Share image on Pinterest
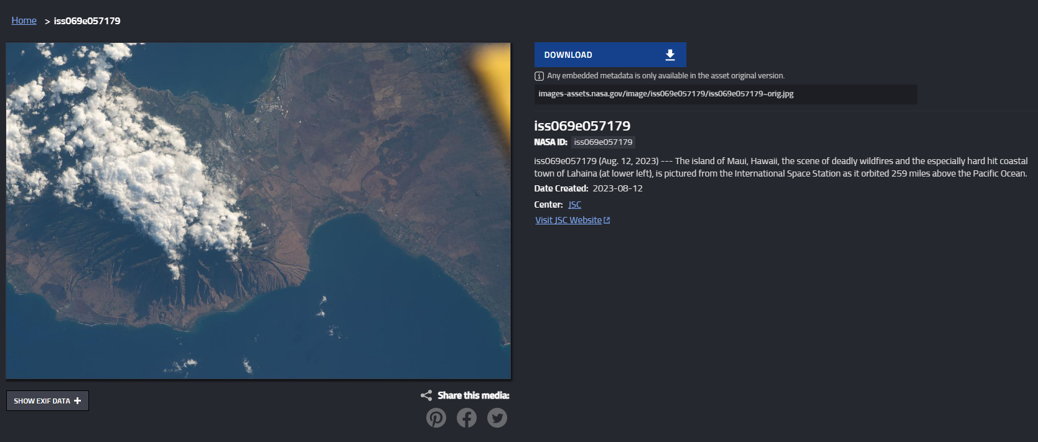This screenshot has height=442, width=1038. 436,418
